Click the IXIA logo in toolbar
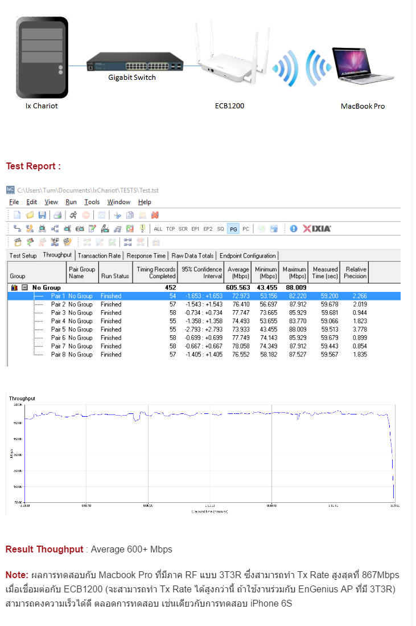Viewport: 416px width, 626px height. pyautogui.click(x=317, y=229)
